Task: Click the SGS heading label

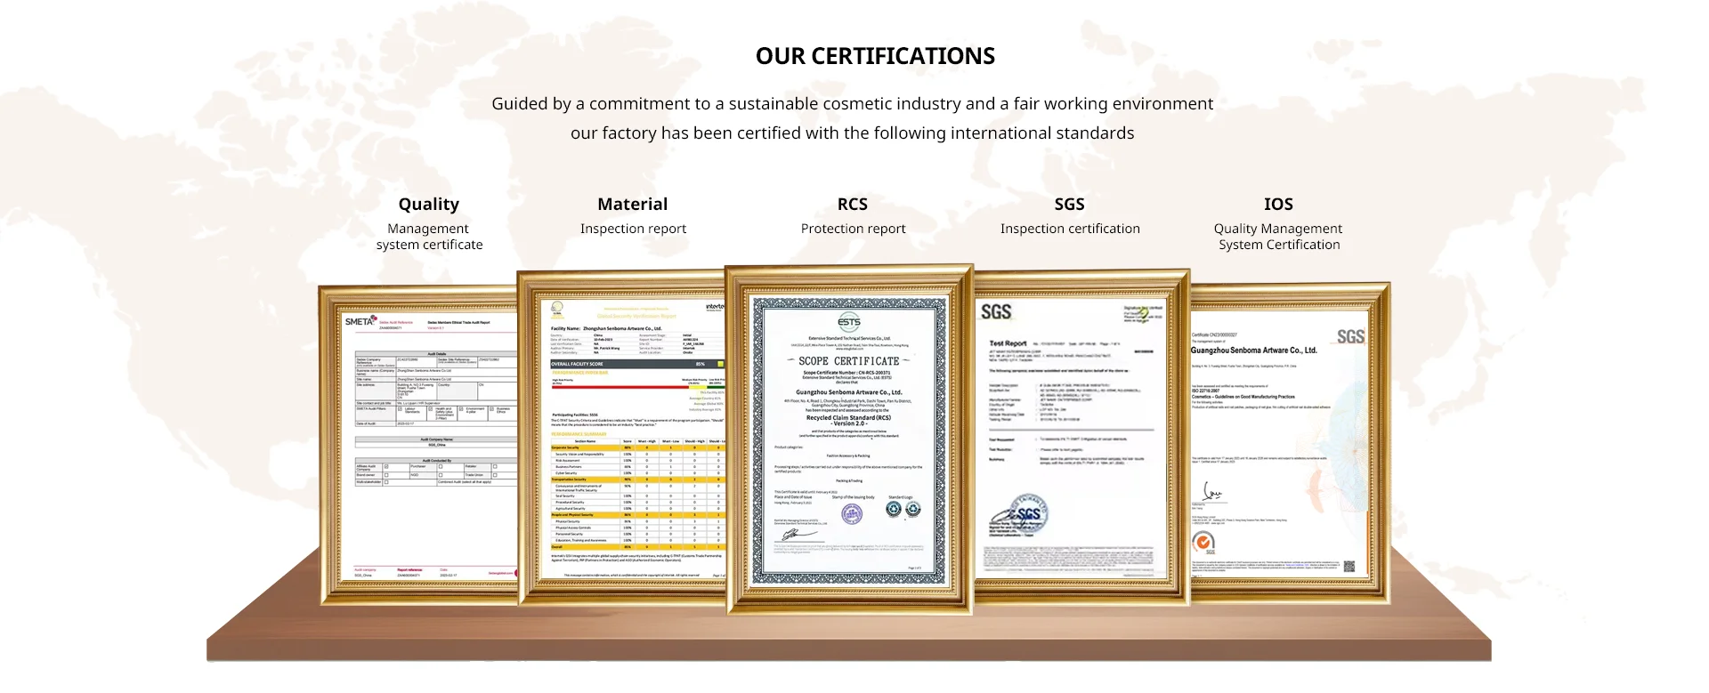Action: (x=1069, y=205)
